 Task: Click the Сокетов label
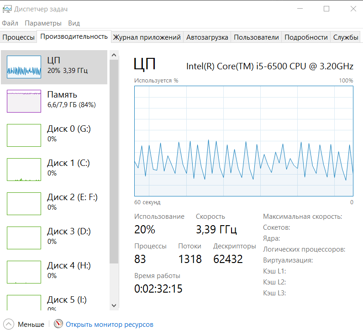pyautogui.click(x=276, y=227)
